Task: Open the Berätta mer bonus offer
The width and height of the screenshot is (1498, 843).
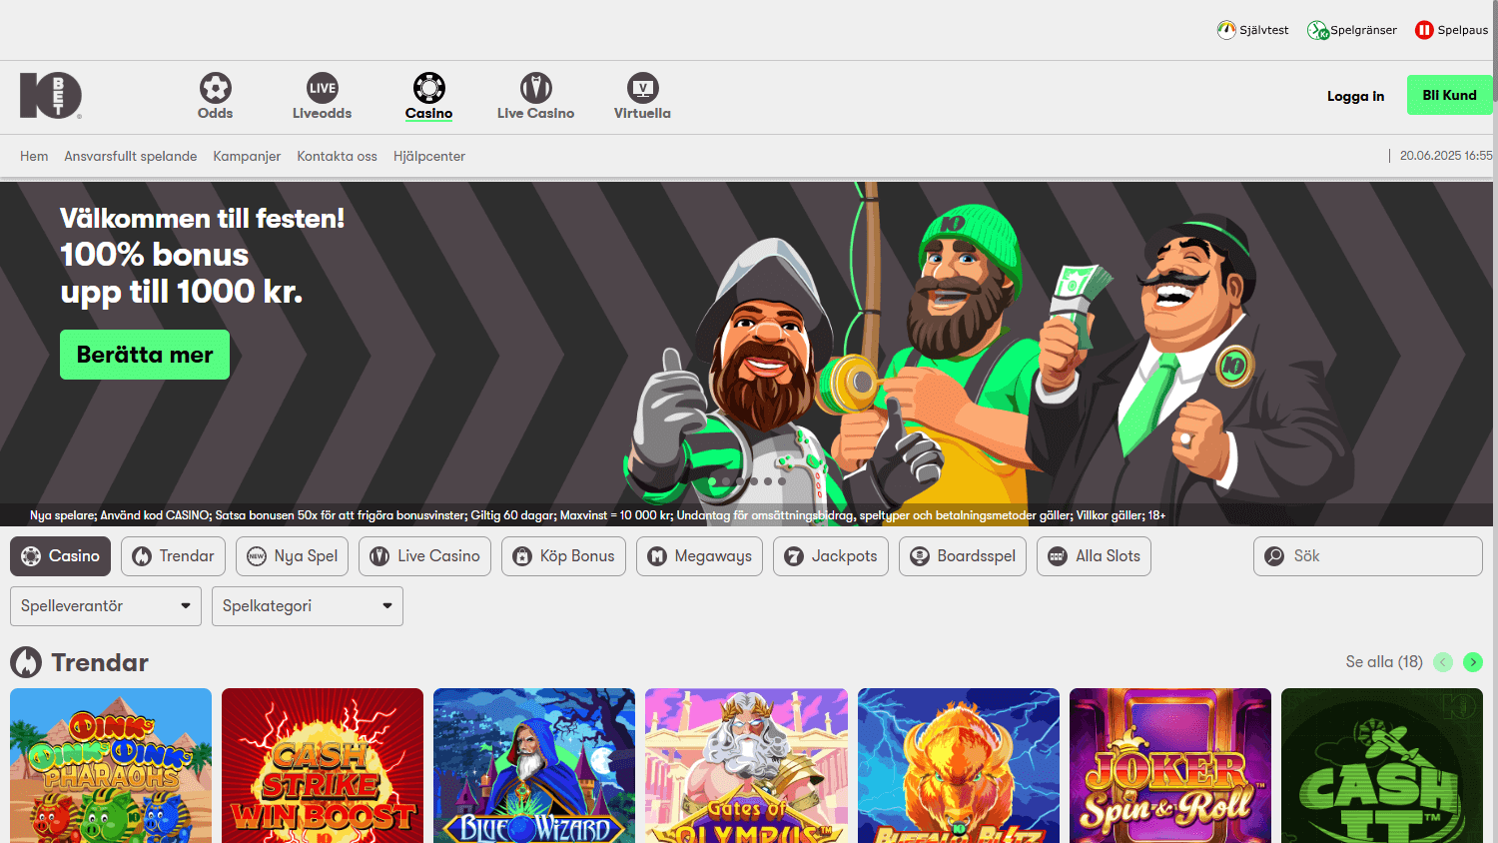Action: point(144,354)
